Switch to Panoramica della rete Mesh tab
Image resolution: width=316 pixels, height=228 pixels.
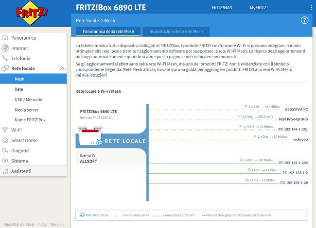[108, 32]
